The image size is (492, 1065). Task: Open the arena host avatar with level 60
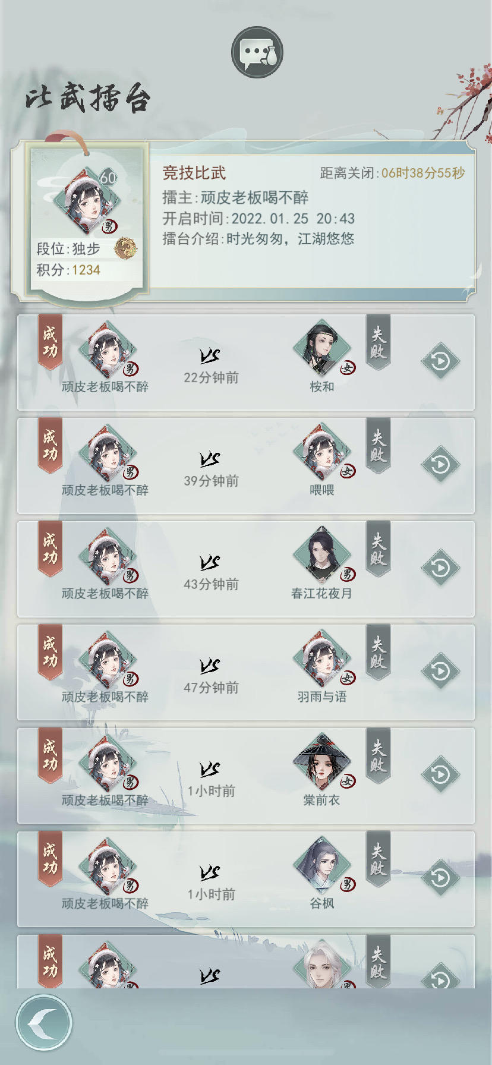(87, 201)
